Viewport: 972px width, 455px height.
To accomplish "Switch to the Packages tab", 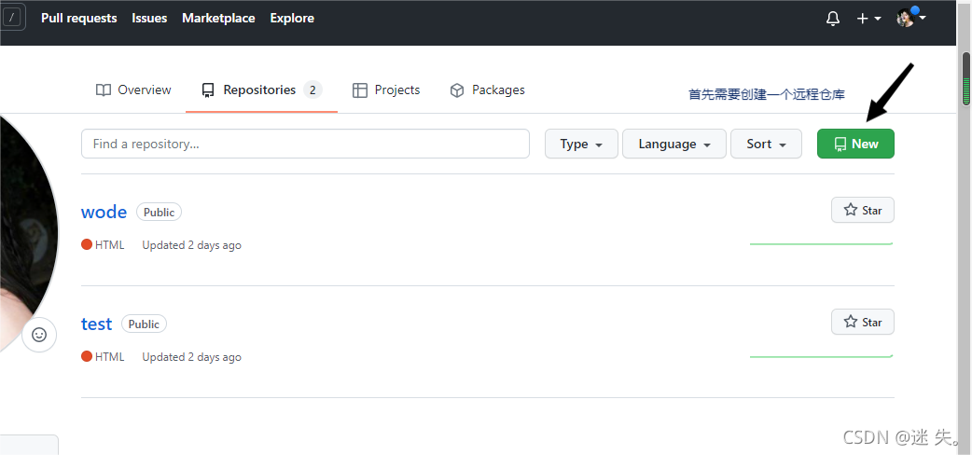I will coord(487,90).
